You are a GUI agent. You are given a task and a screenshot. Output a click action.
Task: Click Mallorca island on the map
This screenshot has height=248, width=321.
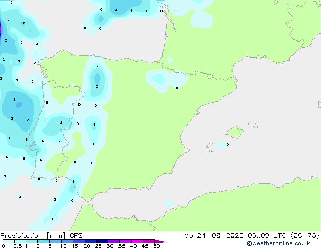pos(234,132)
